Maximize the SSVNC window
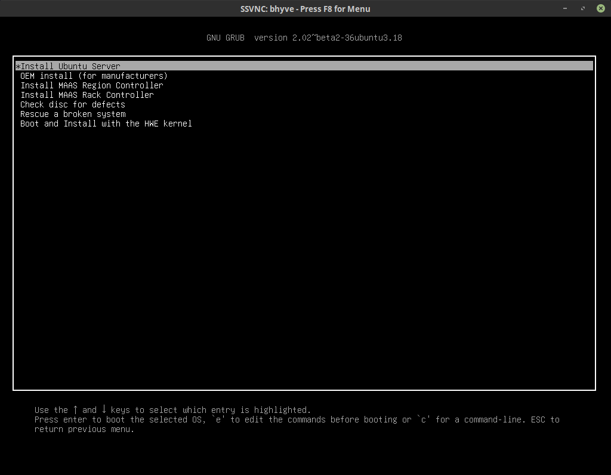 [583, 8]
